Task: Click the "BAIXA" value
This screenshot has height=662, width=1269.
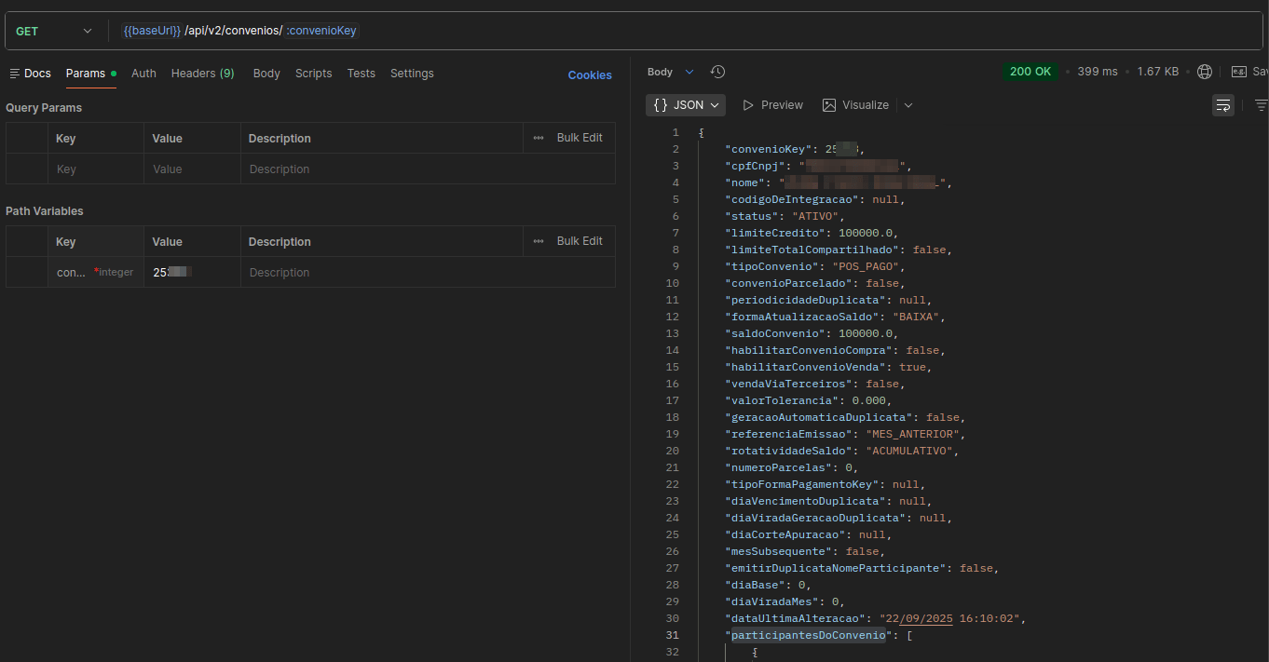Action: click(x=915, y=317)
